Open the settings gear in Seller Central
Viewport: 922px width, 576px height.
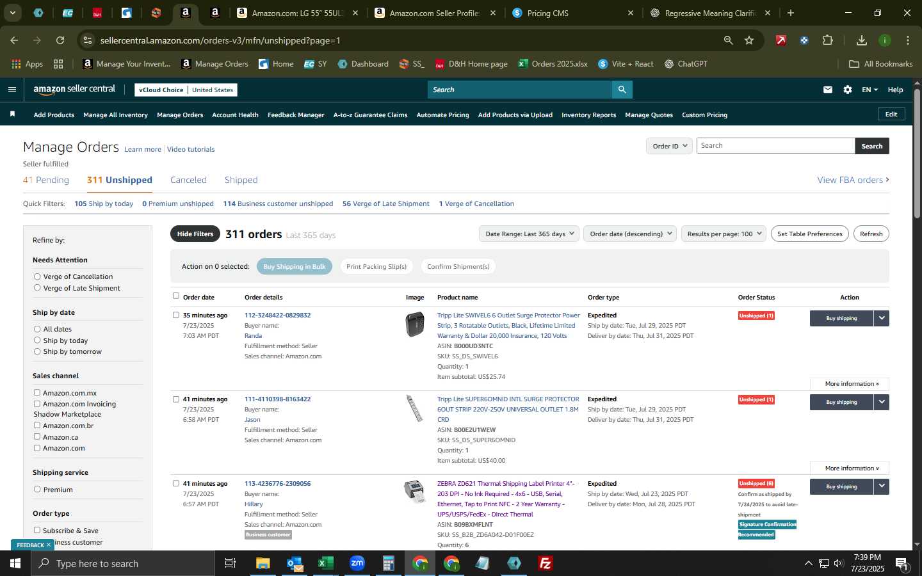(848, 90)
